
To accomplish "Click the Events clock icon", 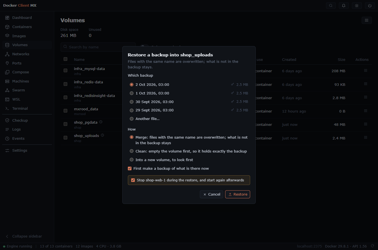I will [x=7, y=139].
